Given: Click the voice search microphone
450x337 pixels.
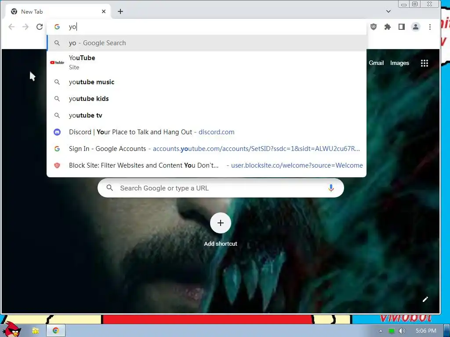Looking at the screenshot, I should (331, 188).
